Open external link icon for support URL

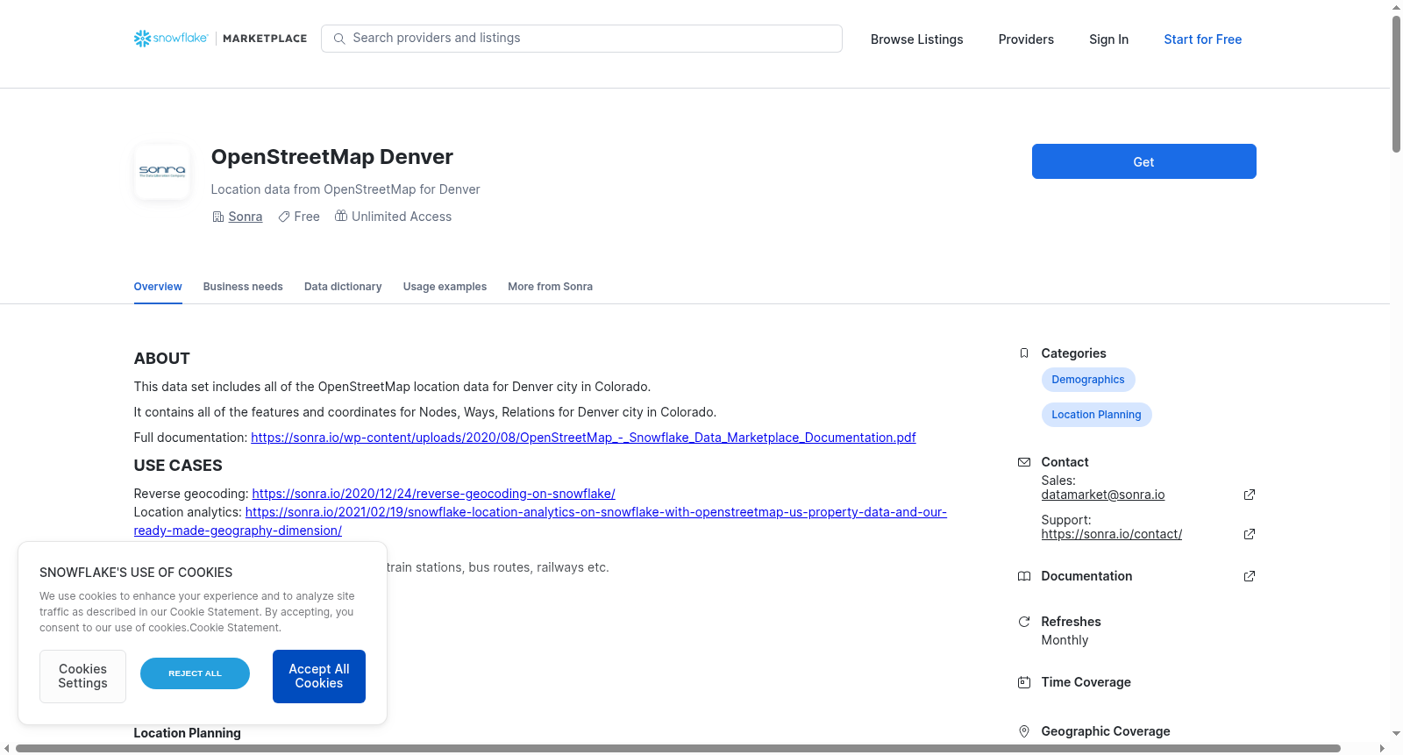click(x=1250, y=534)
